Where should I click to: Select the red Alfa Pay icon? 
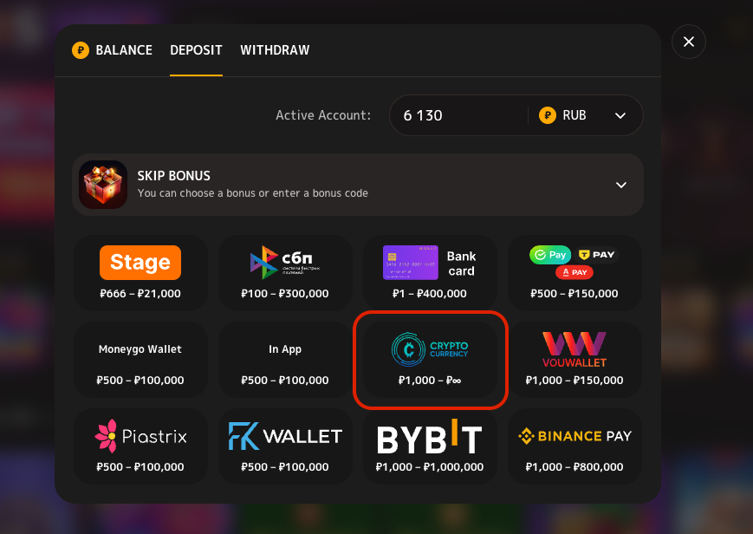[x=574, y=272]
